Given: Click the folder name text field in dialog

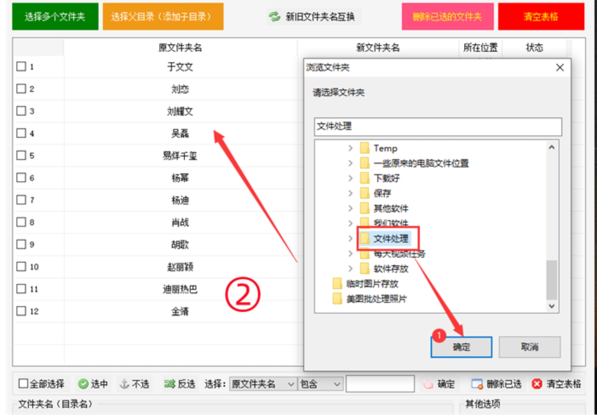Looking at the screenshot, I should point(438,126).
